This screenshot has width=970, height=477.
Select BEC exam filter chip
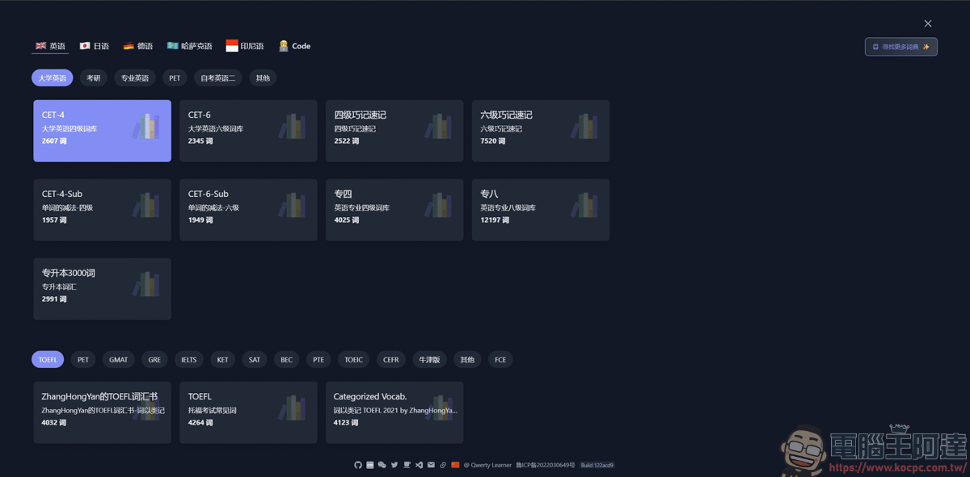tap(287, 360)
